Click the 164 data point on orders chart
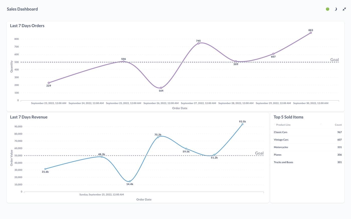The height and width of the screenshot is (219, 351). click(161, 88)
